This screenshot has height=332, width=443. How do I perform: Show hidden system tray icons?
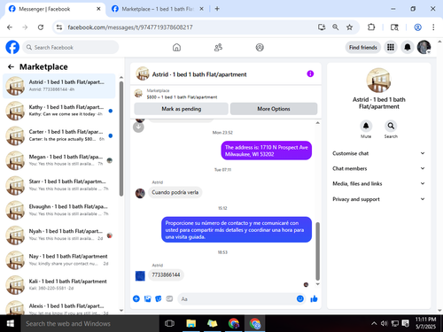coord(374,323)
